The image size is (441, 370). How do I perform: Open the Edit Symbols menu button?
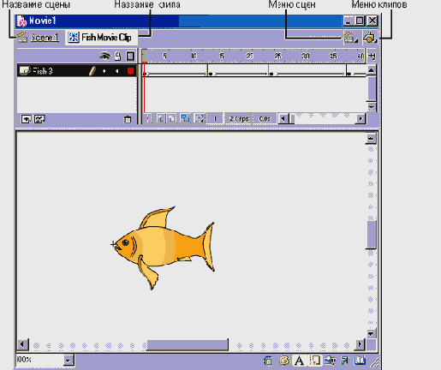(370, 38)
